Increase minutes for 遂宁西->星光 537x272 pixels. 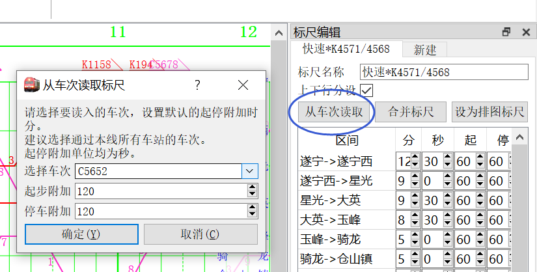click(x=415, y=177)
